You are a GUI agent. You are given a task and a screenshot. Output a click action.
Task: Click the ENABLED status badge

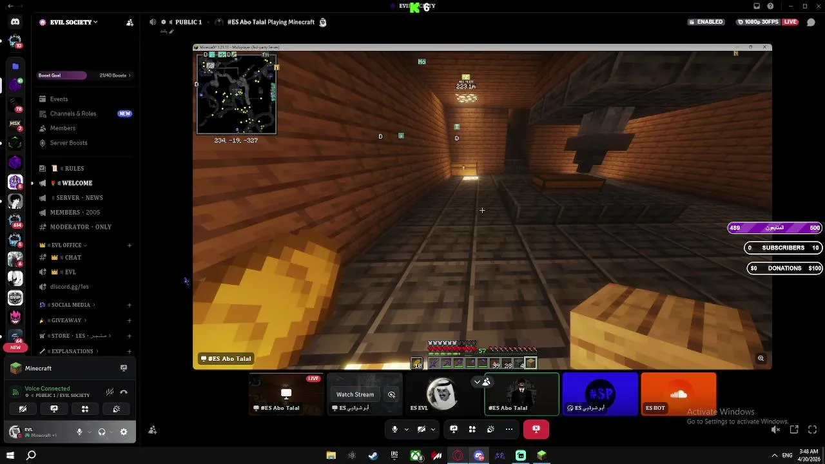click(706, 22)
